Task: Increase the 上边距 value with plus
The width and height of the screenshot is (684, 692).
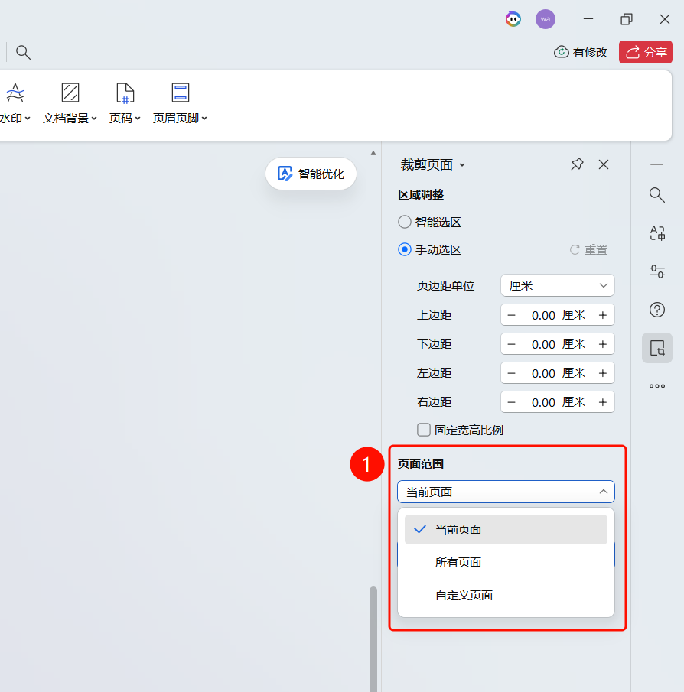Action: 603,315
